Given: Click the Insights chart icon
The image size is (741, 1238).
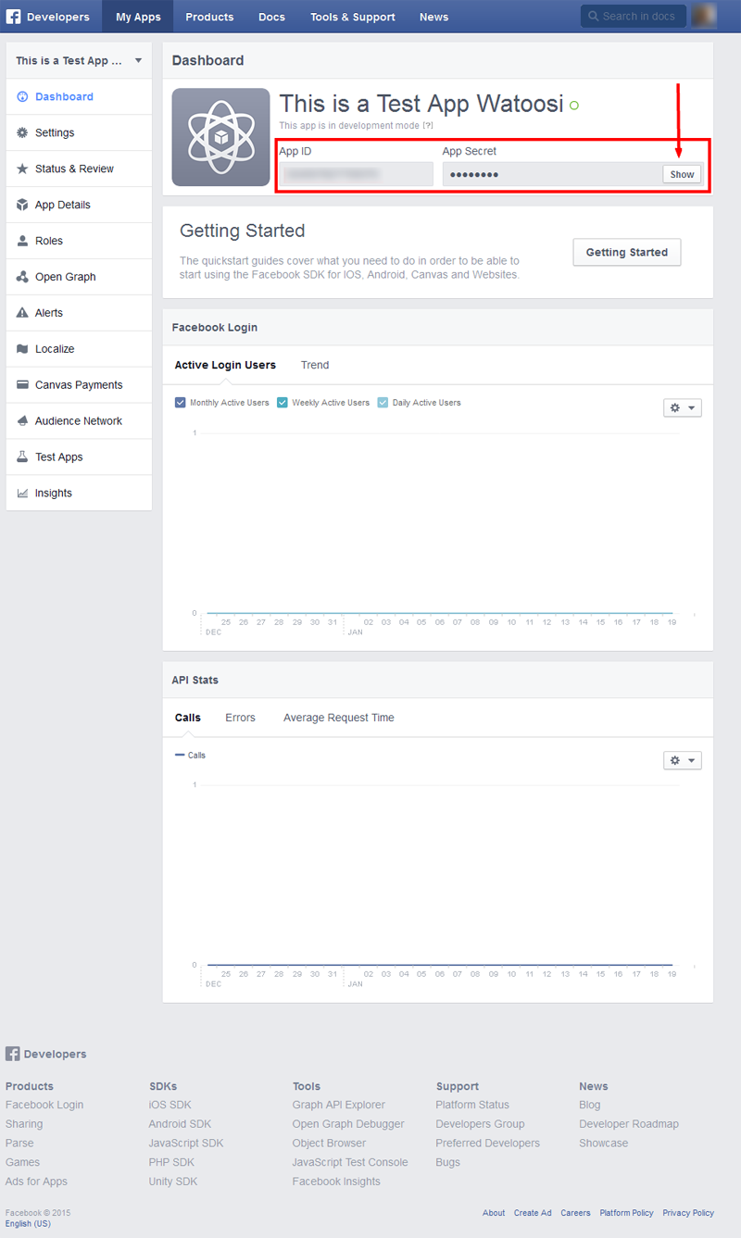Looking at the screenshot, I should pos(22,494).
